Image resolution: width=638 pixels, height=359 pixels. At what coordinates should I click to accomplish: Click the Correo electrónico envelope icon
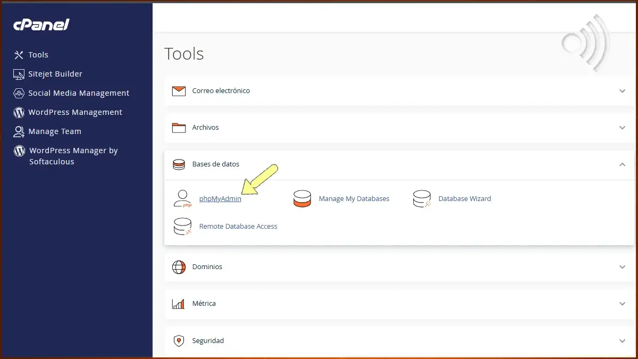coord(179,90)
